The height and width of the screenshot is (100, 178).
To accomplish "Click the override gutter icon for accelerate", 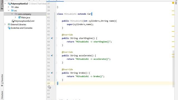I will pyautogui.click(x=52, y=56).
